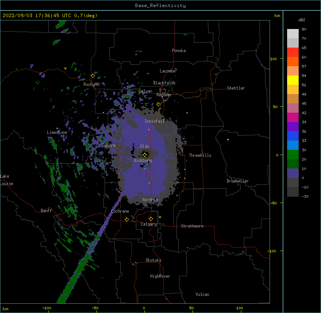This screenshot has width=321, height=313.
Task: Click the orange 60 dBZ legend color
Action: tap(293, 61)
